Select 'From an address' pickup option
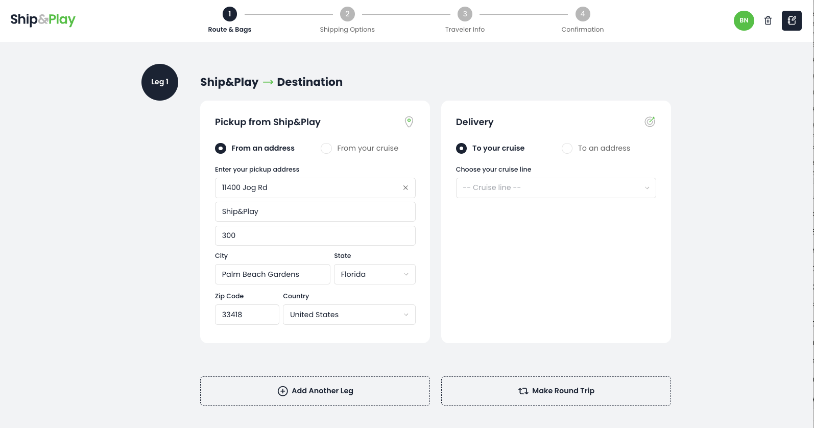This screenshot has height=428, width=814. pyautogui.click(x=255, y=148)
